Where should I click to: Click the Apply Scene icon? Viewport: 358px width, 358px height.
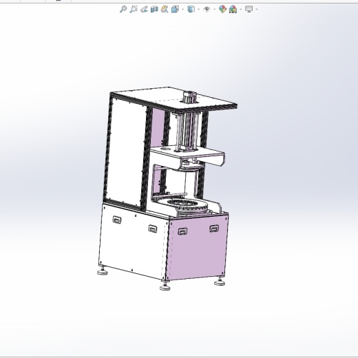233,9
